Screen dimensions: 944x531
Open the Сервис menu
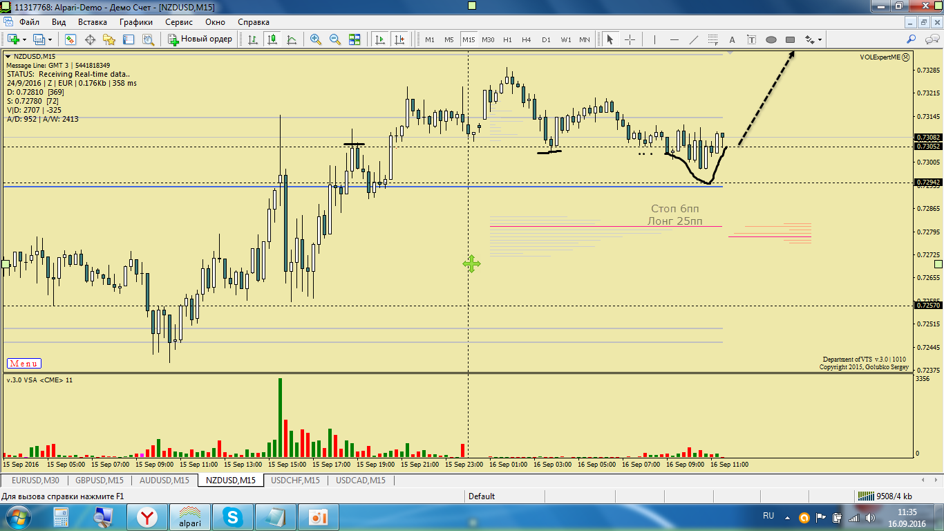(180, 22)
